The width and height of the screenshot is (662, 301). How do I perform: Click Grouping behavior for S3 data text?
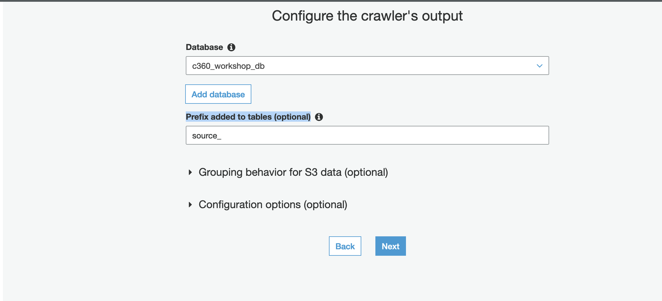click(293, 172)
